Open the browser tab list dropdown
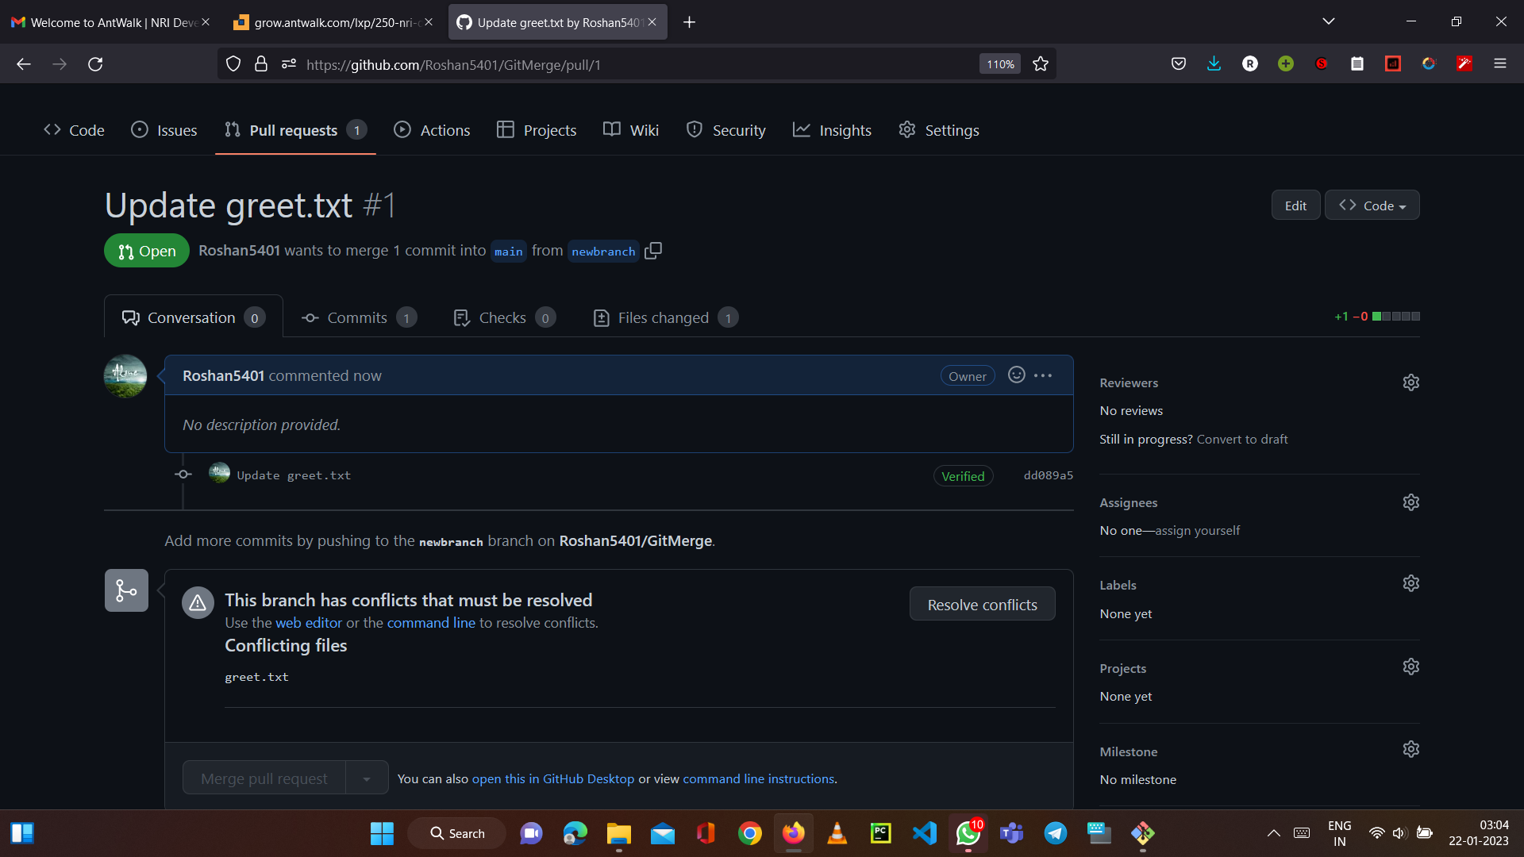1524x857 pixels. [x=1328, y=21]
